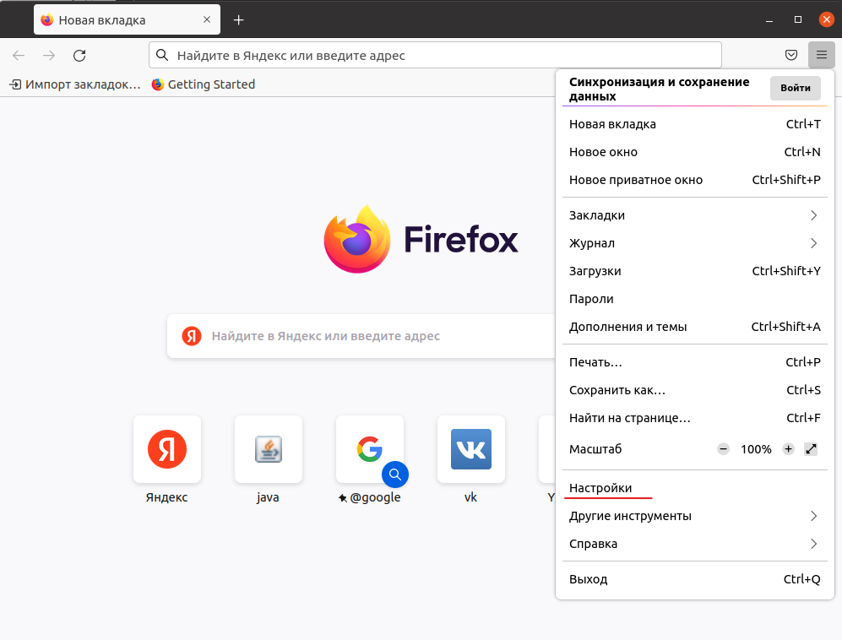Focus the address bar input field
842x640 pixels.
coord(435,55)
